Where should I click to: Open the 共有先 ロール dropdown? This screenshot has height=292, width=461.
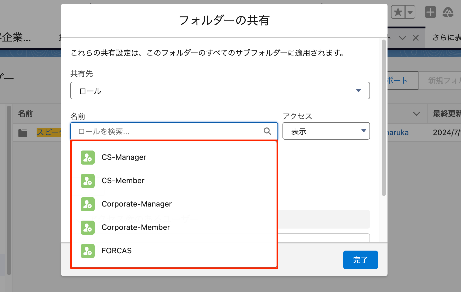tap(220, 91)
